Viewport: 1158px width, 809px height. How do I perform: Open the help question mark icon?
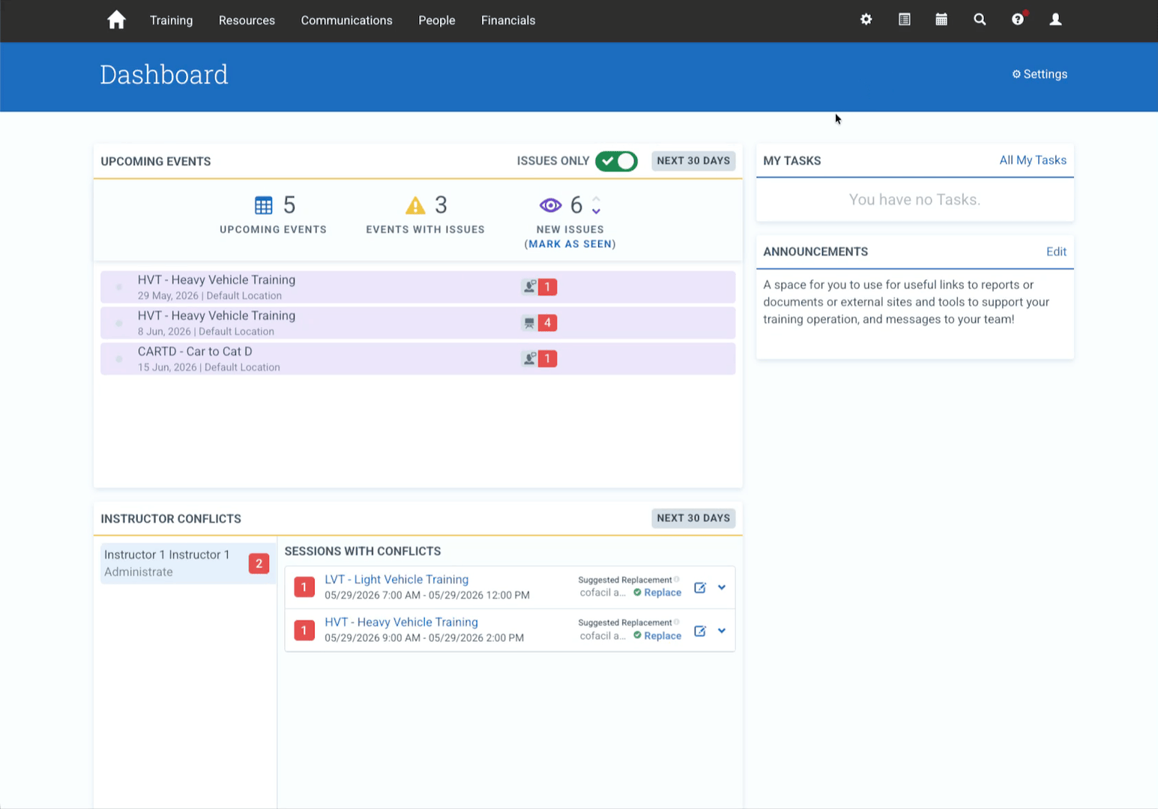[x=1018, y=19]
